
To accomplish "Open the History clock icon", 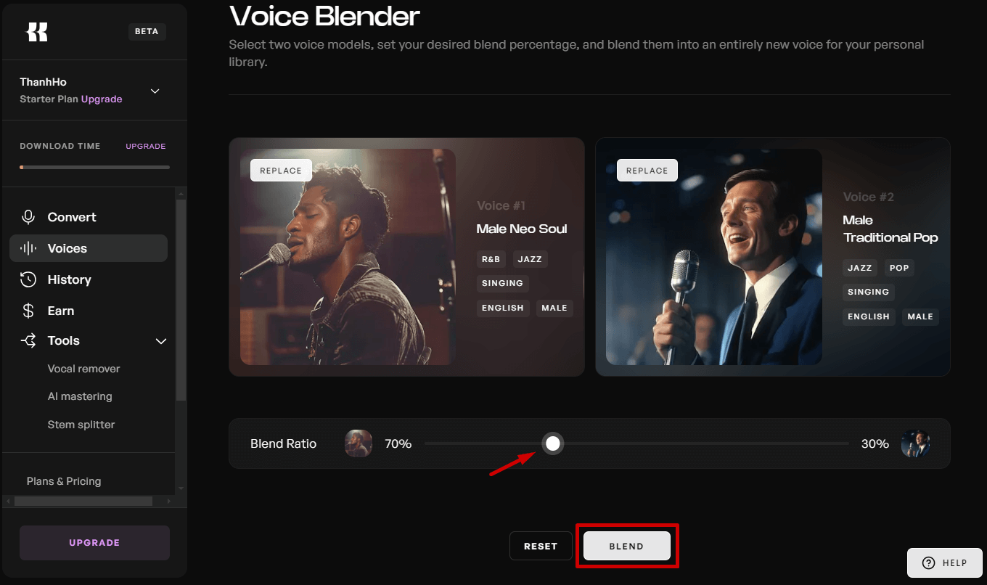I will click(28, 279).
